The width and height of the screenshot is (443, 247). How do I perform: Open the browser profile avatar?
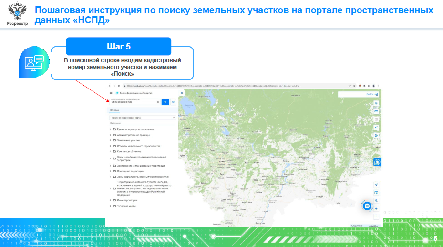pos(373,86)
